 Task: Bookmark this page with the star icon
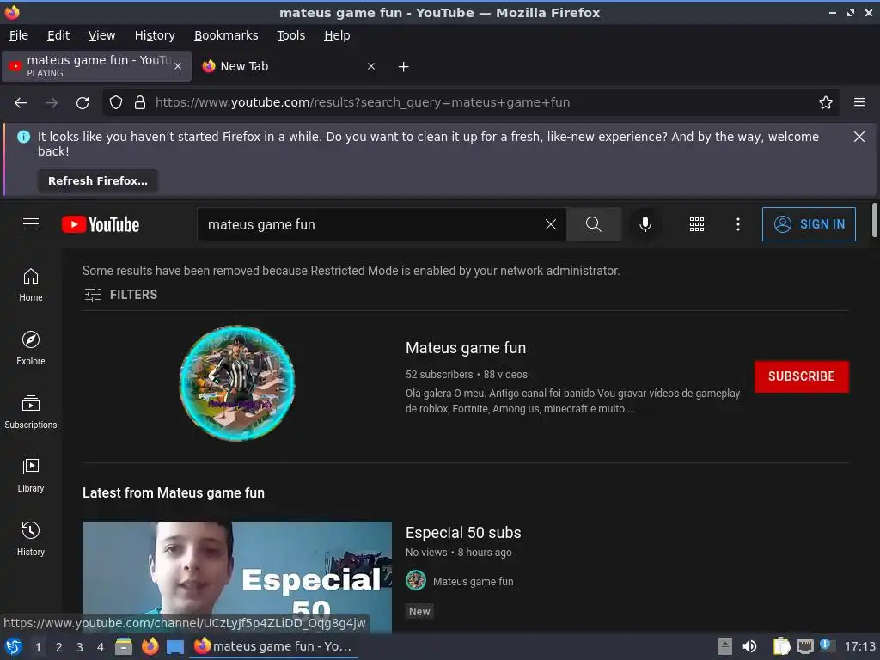[x=826, y=103]
